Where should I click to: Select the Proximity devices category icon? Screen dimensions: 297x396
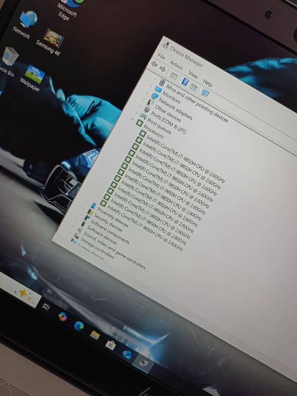93,205
